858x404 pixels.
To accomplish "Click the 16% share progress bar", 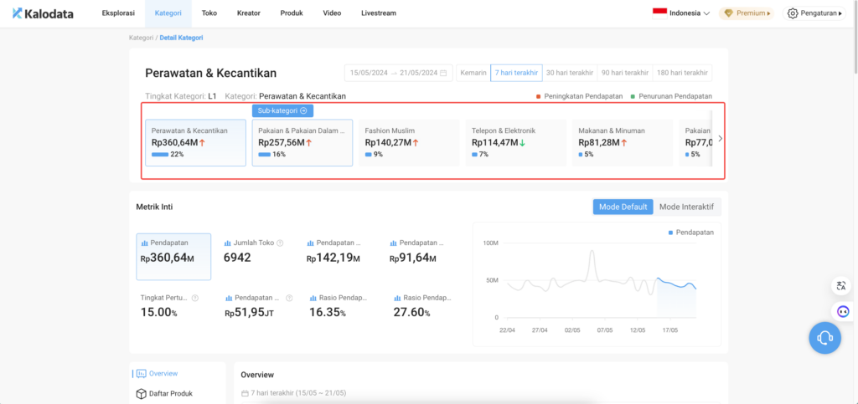I will pyautogui.click(x=264, y=155).
